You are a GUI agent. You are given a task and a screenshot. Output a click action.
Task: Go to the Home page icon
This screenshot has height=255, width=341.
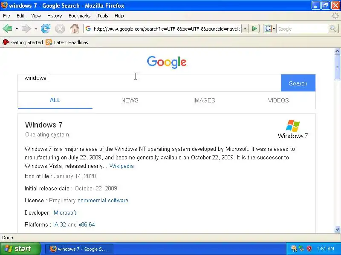pyautogui.click(x=74, y=28)
